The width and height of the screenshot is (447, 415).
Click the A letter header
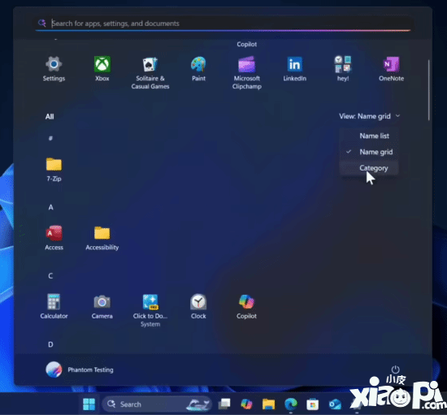[x=50, y=207]
